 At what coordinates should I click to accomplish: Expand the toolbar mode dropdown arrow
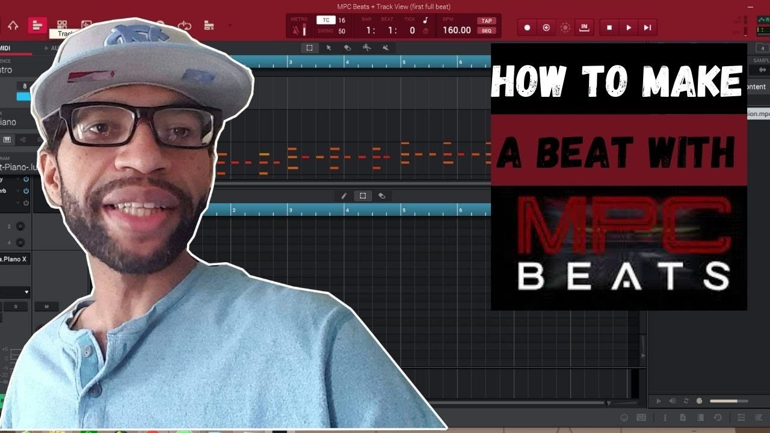229,26
